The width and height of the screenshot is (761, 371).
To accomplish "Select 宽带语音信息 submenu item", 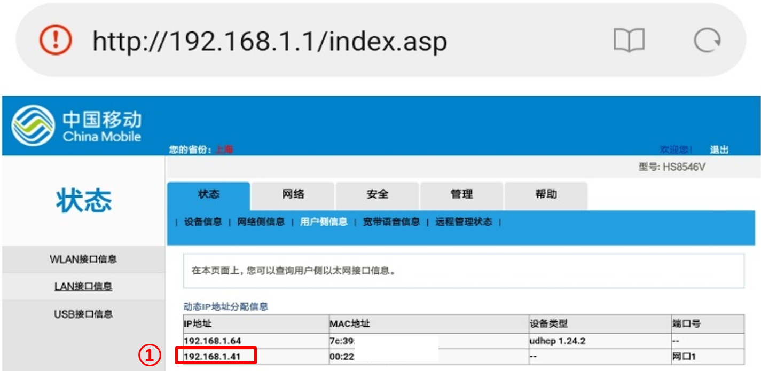I will [x=391, y=222].
